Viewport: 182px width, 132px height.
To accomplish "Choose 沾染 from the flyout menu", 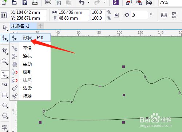I will click(x=30, y=88).
